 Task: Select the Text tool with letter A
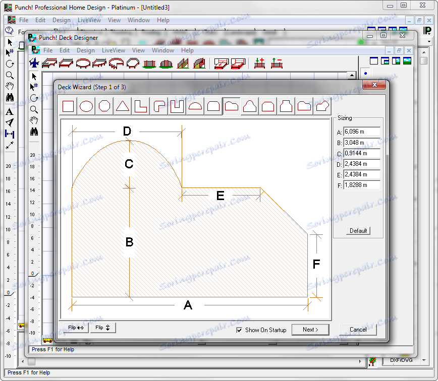tap(10, 112)
